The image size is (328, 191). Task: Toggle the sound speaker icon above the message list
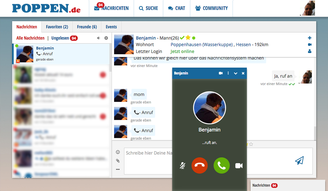[x=99, y=38]
